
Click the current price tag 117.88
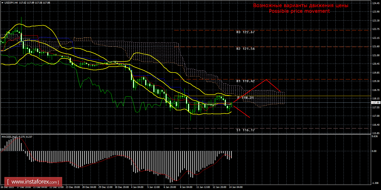(x=375, y=102)
